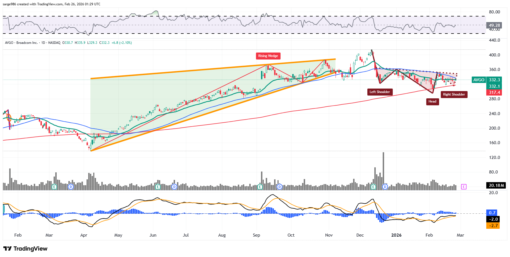
Task: Select the dividend D marker in late September
Action: click(x=279, y=187)
